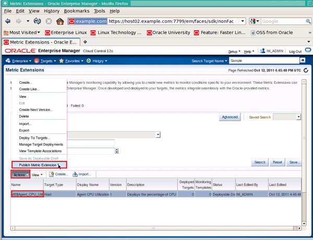Click the Import toolbar icon
Viewport: 313px width, 240px height.
pos(75,174)
